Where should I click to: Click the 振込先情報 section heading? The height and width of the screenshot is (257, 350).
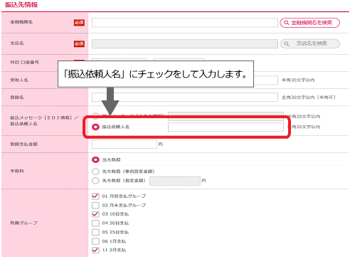21,5
